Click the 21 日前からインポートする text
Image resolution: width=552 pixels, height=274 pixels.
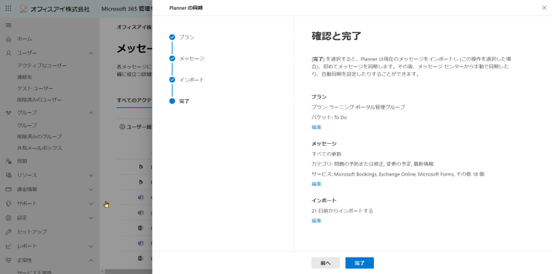coord(342,211)
